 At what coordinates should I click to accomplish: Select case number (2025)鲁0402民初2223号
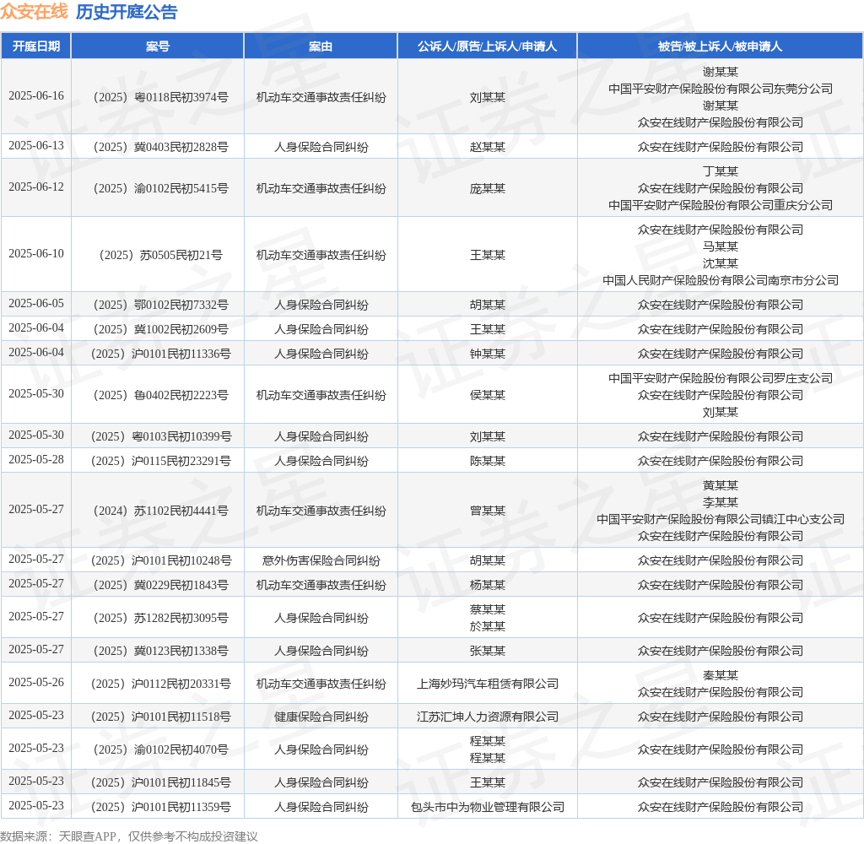(x=161, y=395)
